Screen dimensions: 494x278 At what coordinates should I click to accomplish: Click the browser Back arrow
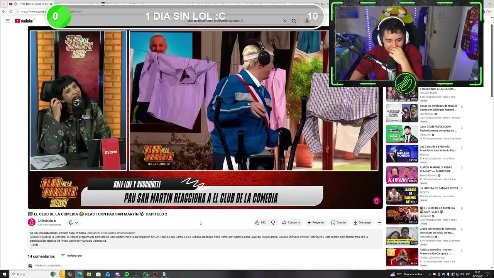pos(4,12)
